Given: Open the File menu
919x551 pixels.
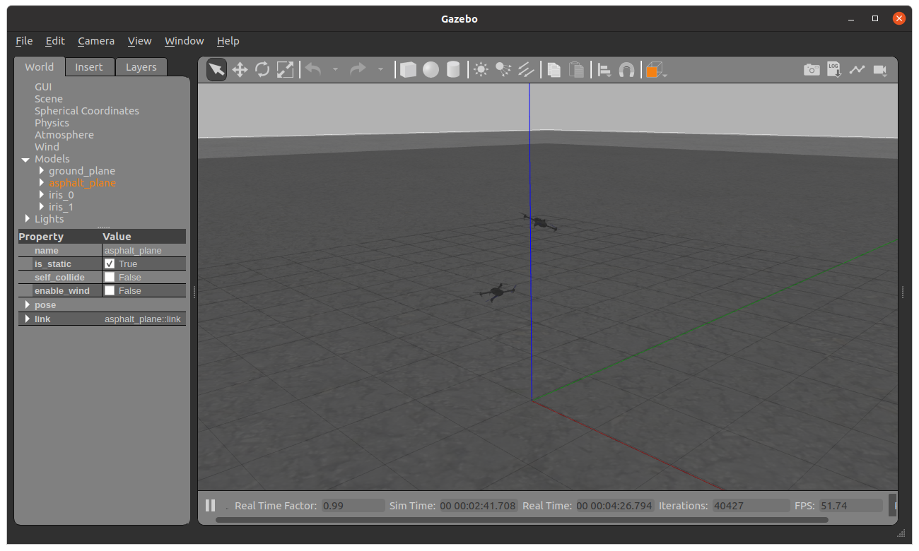Looking at the screenshot, I should click(x=24, y=41).
